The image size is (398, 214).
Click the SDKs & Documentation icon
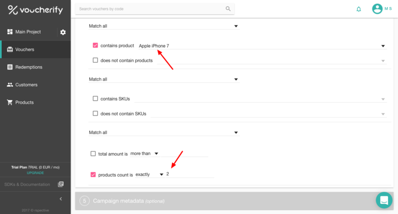pos(60,184)
